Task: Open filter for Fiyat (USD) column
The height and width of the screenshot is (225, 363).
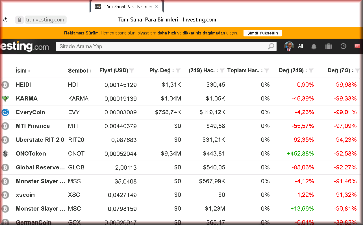Action: pos(132,71)
